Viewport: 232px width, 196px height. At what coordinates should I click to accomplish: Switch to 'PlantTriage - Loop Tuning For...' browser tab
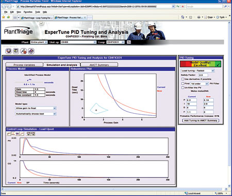click(x=37, y=17)
